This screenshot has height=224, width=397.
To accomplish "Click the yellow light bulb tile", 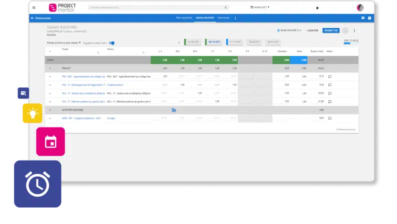I will point(33,113).
